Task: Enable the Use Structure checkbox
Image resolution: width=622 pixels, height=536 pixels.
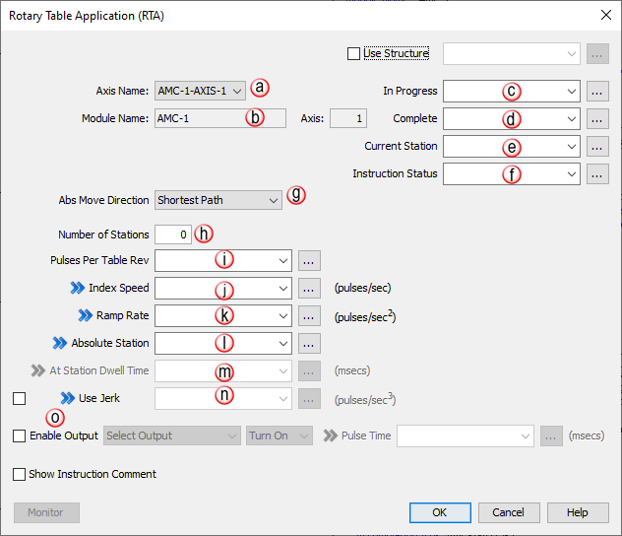Action: click(x=354, y=54)
